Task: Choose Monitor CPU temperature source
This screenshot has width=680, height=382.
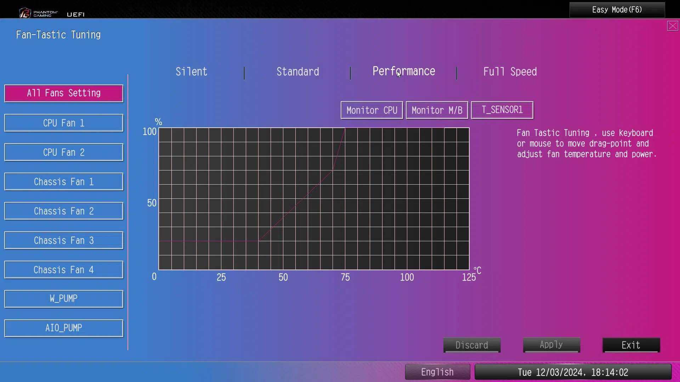Action: [x=372, y=110]
